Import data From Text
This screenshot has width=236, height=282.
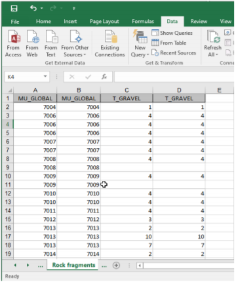click(50, 43)
